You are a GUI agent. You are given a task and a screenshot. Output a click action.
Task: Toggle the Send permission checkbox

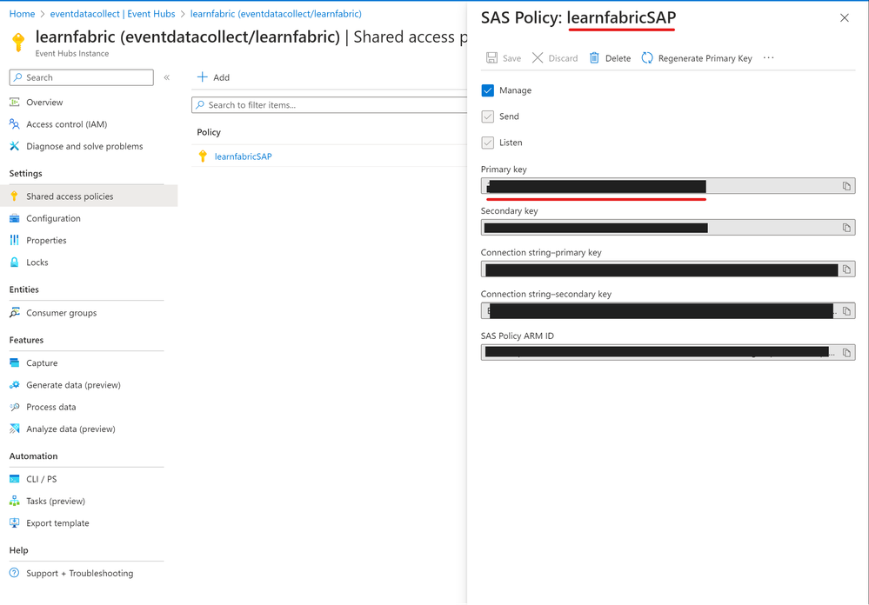pyautogui.click(x=488, y=116)
